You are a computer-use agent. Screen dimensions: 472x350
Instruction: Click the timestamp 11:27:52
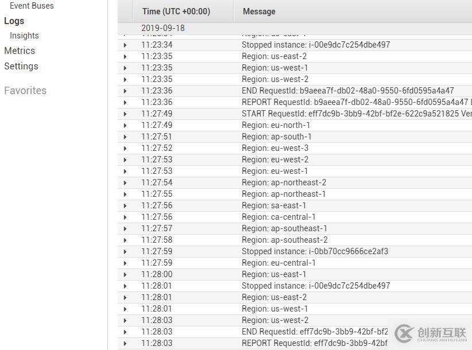(157, 148)
